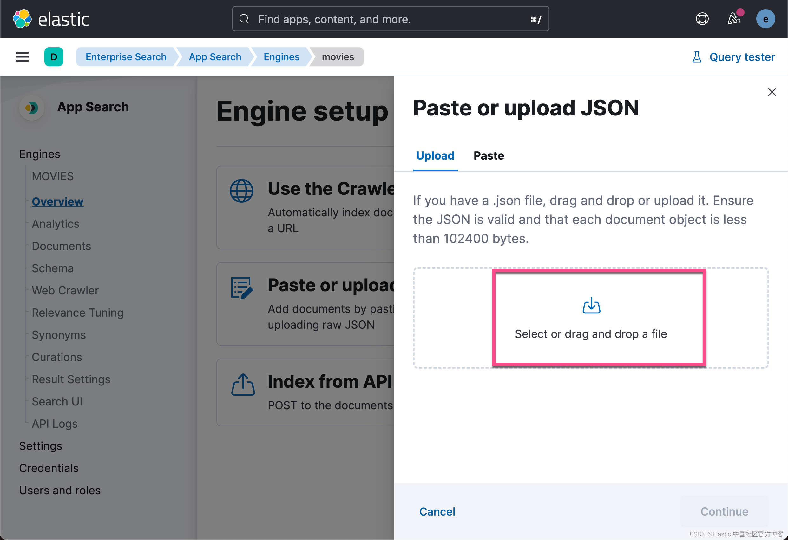788x540 pixels.
Task: Click the Query tester beaker icon
Action: pyautogui.click(x=697, y=57)
